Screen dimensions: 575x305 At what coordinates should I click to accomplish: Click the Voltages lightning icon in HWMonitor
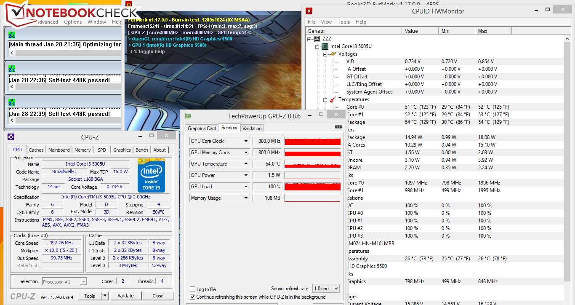(x=333, y=54)
